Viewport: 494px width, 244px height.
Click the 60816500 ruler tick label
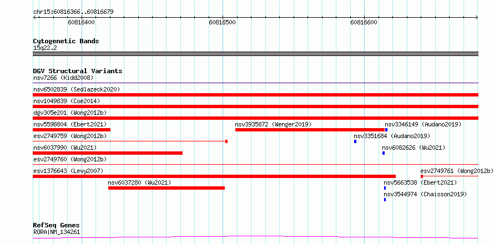pyautogui.click(x=223, y=22)
